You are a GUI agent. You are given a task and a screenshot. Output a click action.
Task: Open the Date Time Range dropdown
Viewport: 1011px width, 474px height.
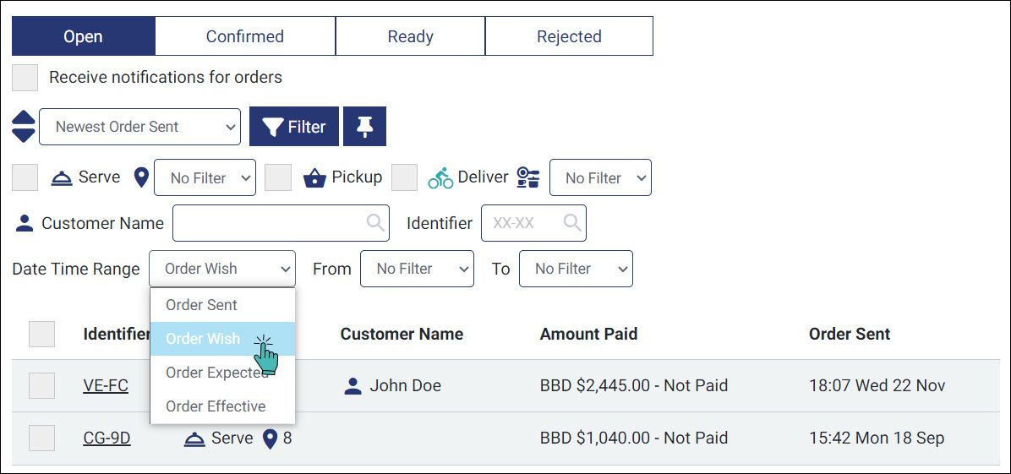point(222,269)
